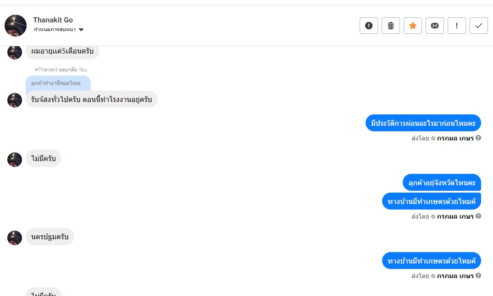Screen dimensions: 493x296
Task: Mark conversation unread with envelope icon
Action: pyautogui.click(x=435, y=26)
